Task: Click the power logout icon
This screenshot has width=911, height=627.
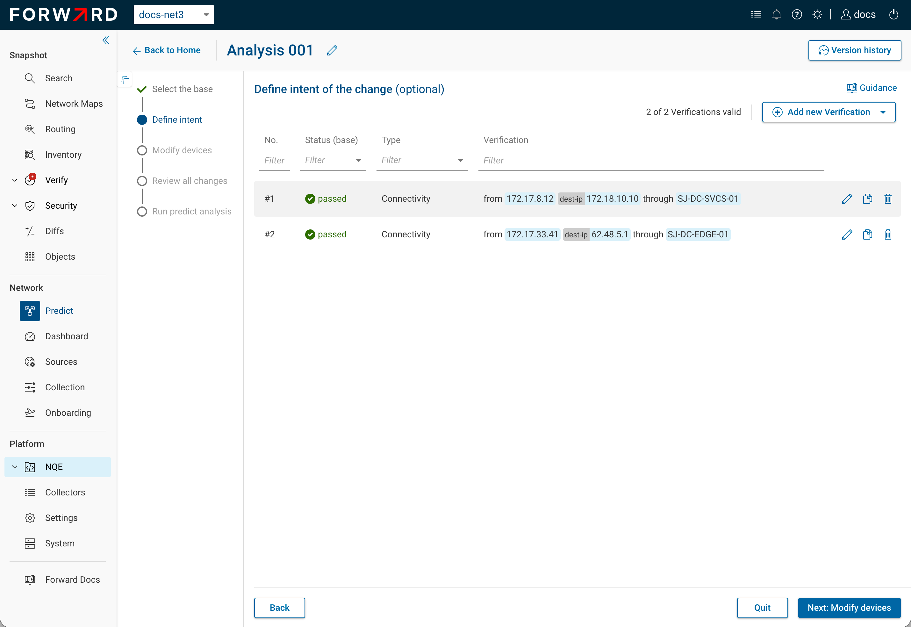Action: (894, 15)
